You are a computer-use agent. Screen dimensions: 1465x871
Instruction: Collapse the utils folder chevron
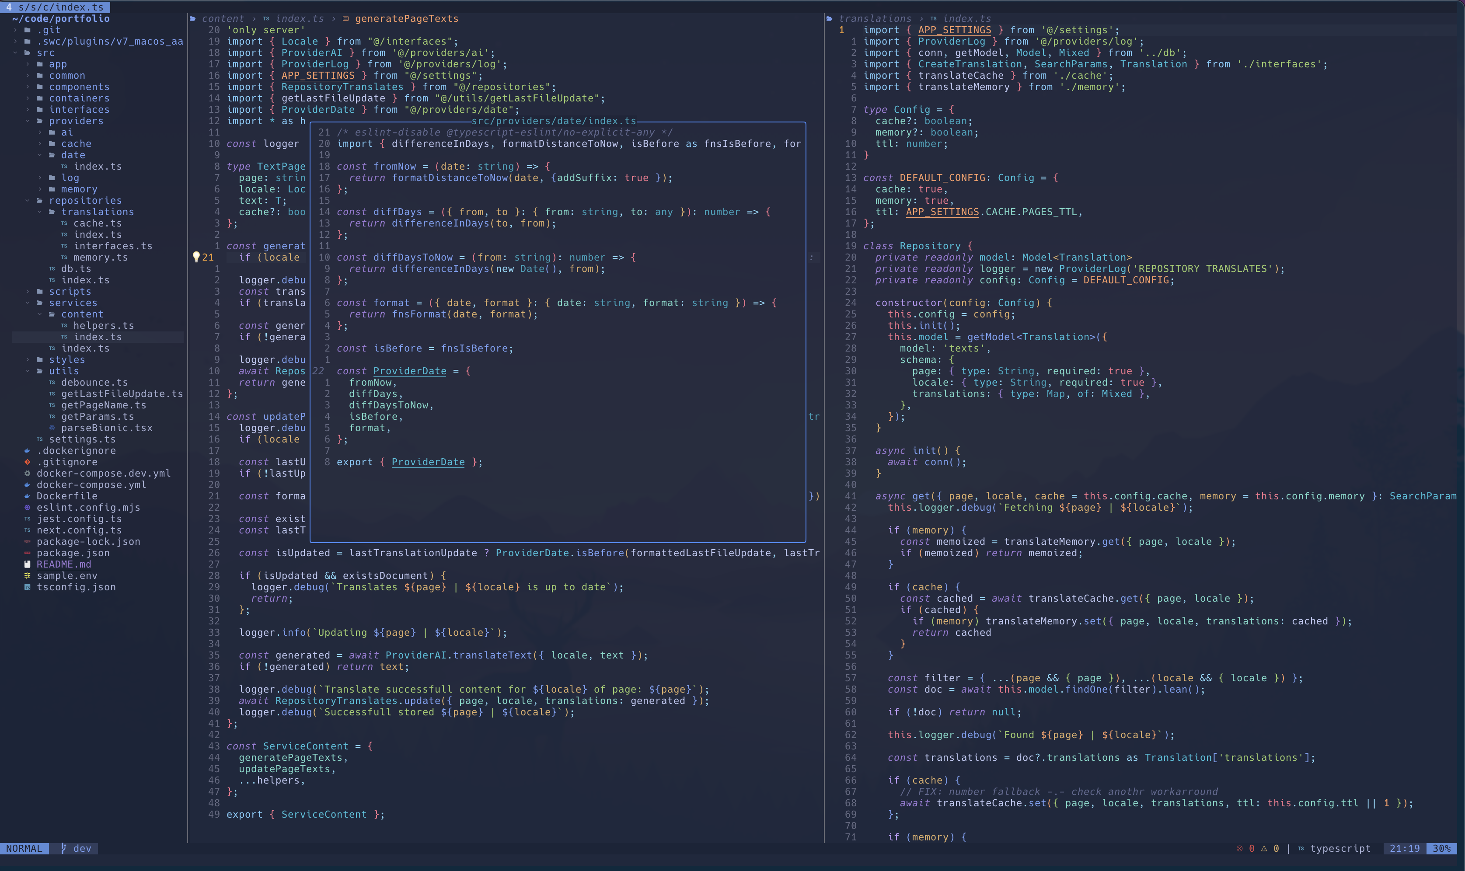[x=28, y=371]
